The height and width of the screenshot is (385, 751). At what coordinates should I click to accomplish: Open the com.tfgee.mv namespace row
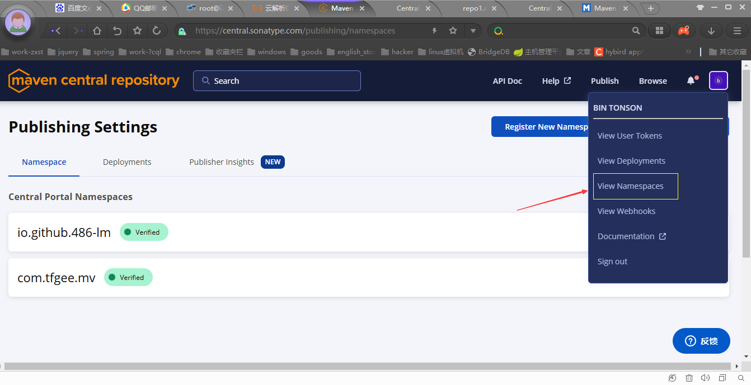point(369,277)
